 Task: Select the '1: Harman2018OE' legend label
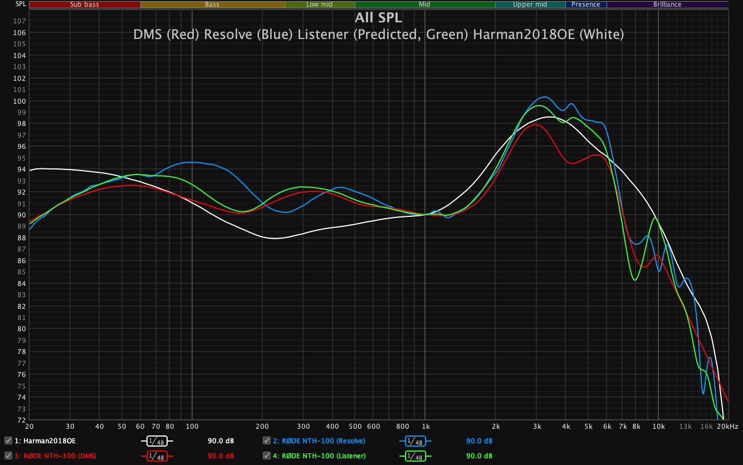coord(45,441)
